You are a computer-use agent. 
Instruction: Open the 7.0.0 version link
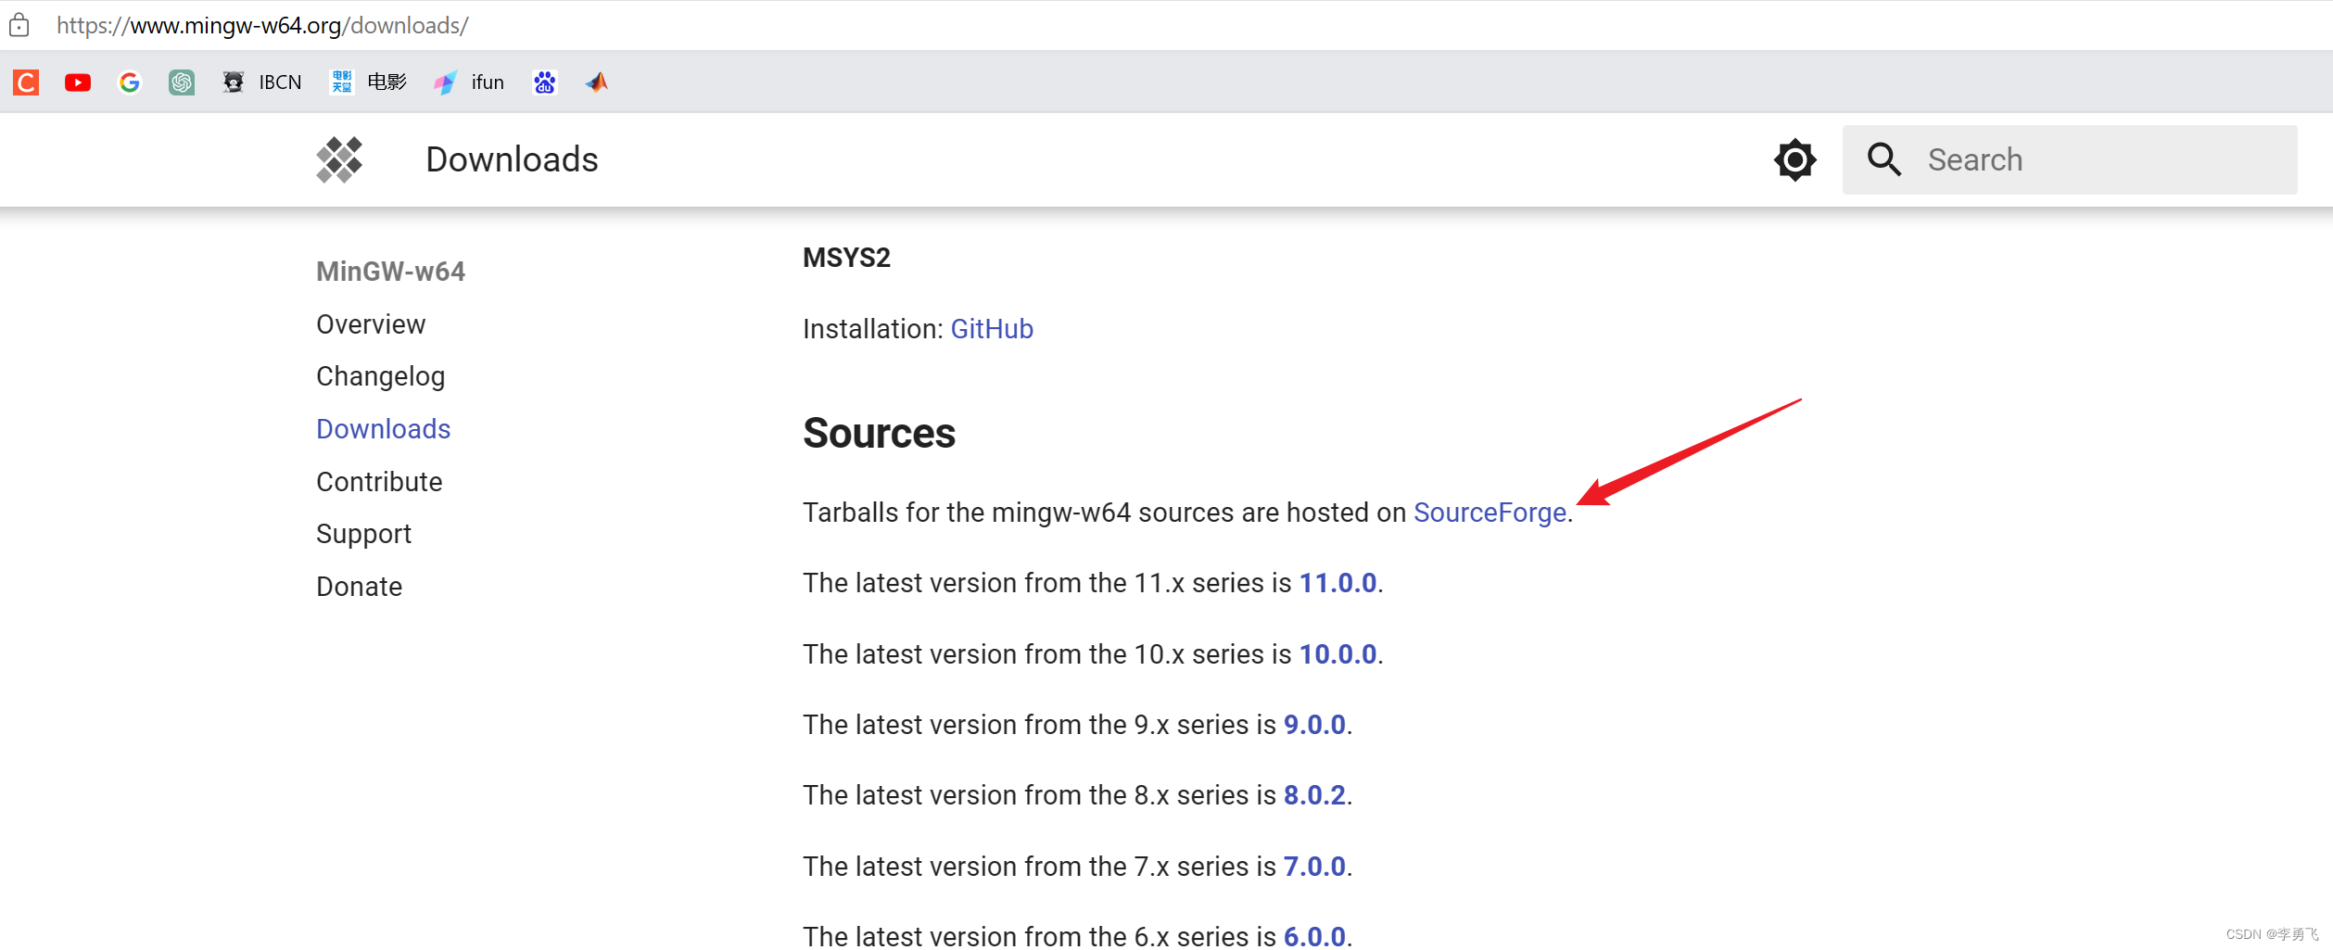[x=1314, y=867]
